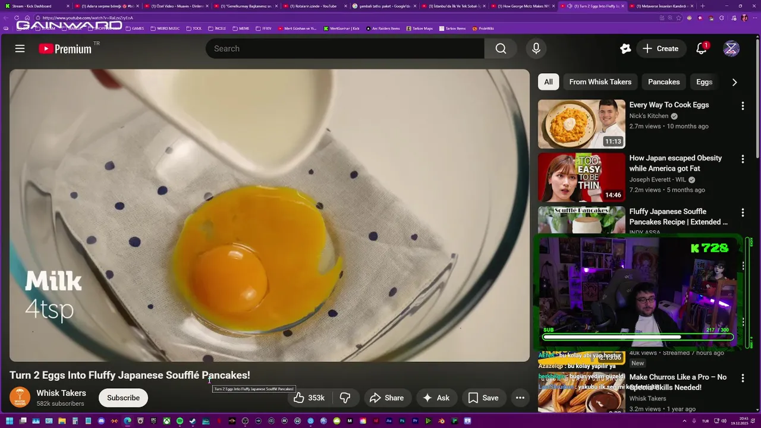Open the İNCELE bookmarks folder

click(x=217, y=29)
